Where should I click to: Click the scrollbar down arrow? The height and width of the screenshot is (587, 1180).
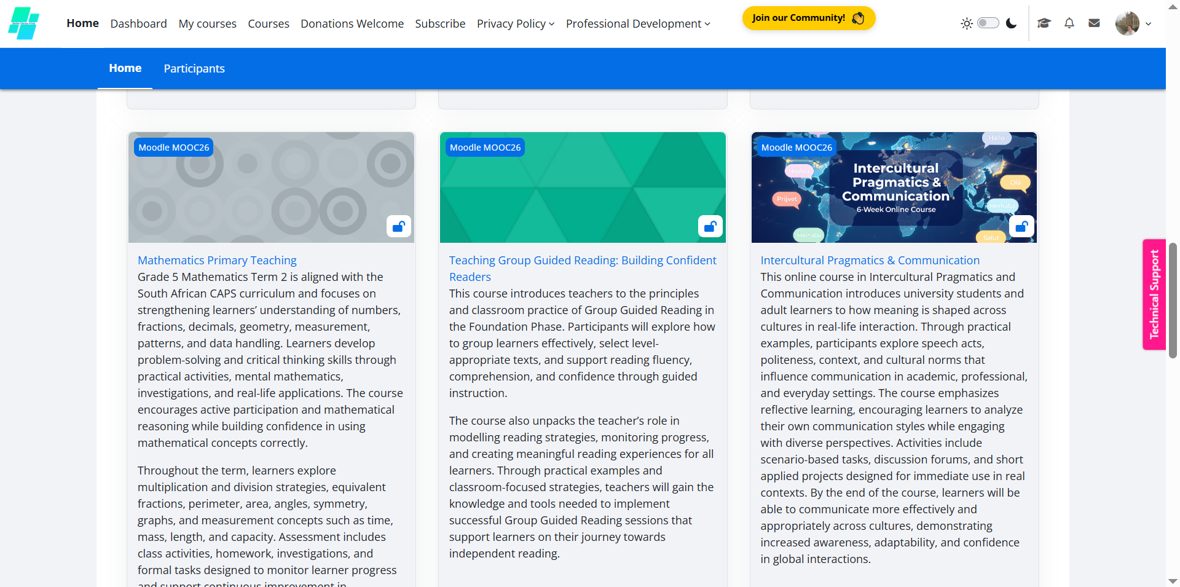(1173, 581)
